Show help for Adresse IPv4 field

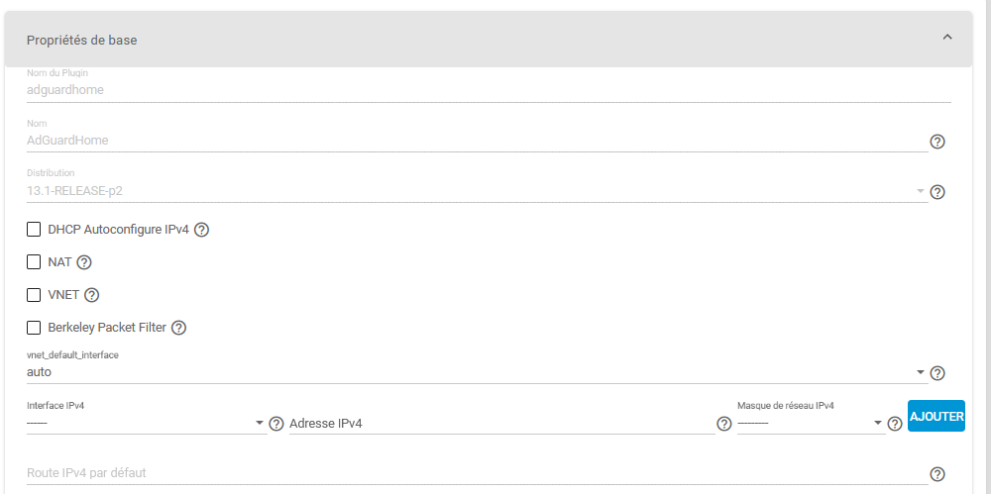tap(723, 425)
